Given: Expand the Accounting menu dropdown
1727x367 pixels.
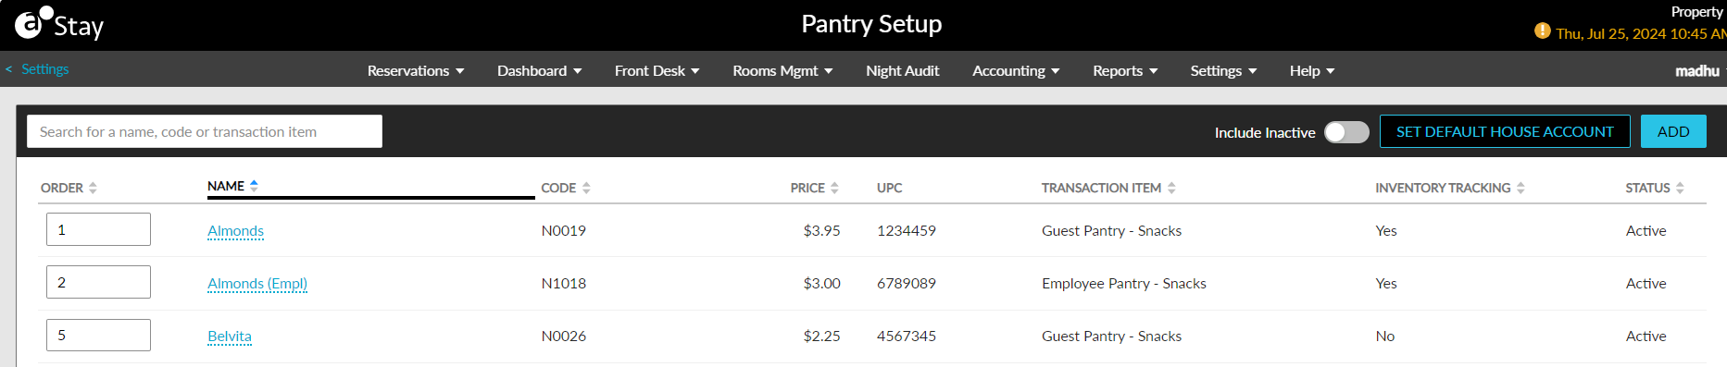Looking at the screenshot, I should 1016,71.
